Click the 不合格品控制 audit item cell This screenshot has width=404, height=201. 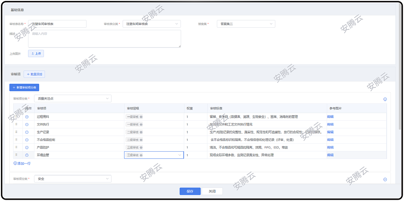coord(79,140)
